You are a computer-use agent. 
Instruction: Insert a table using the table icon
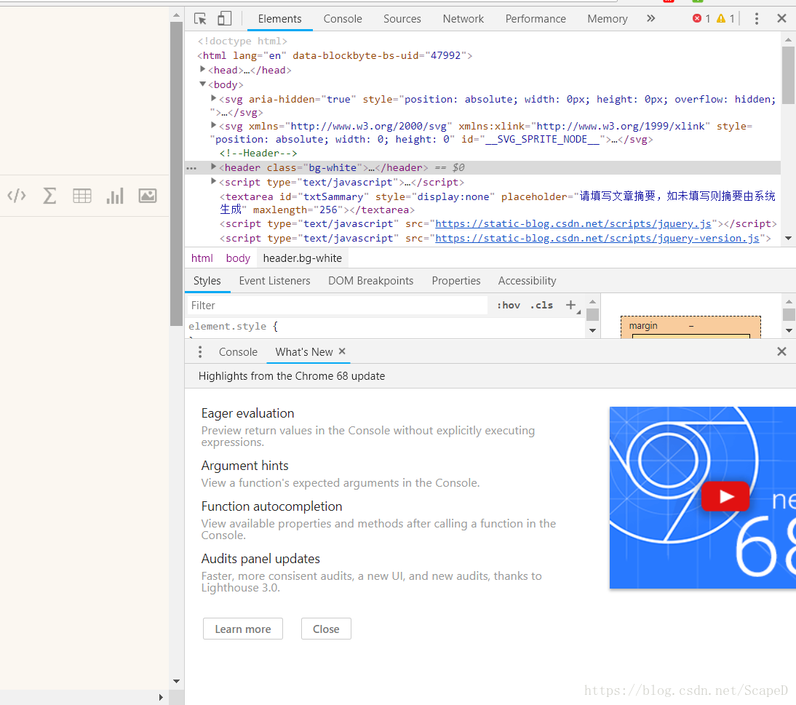coord(82,196)
